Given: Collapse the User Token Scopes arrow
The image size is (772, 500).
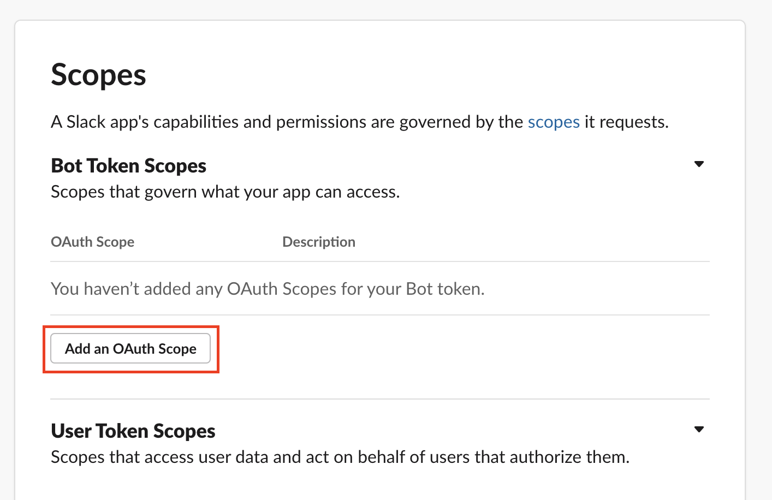Looking at the screenshot, I should coord(699,430).
